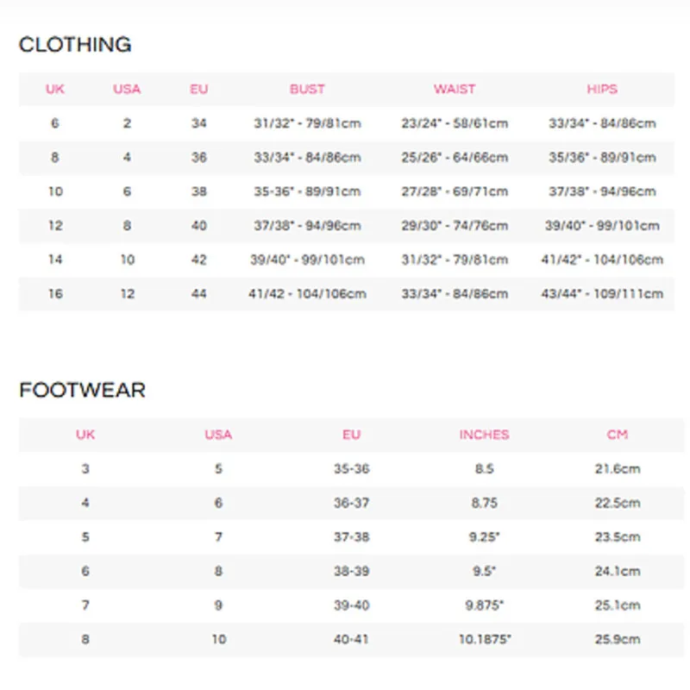Click the HIPS column header
The height and width of the screenshot is (690, 690).
[602, 89]
